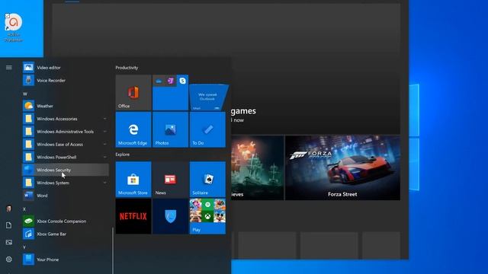488x274 pixels.
Task: Open the Microsoft Edge tile
Action: coord(133,129)
